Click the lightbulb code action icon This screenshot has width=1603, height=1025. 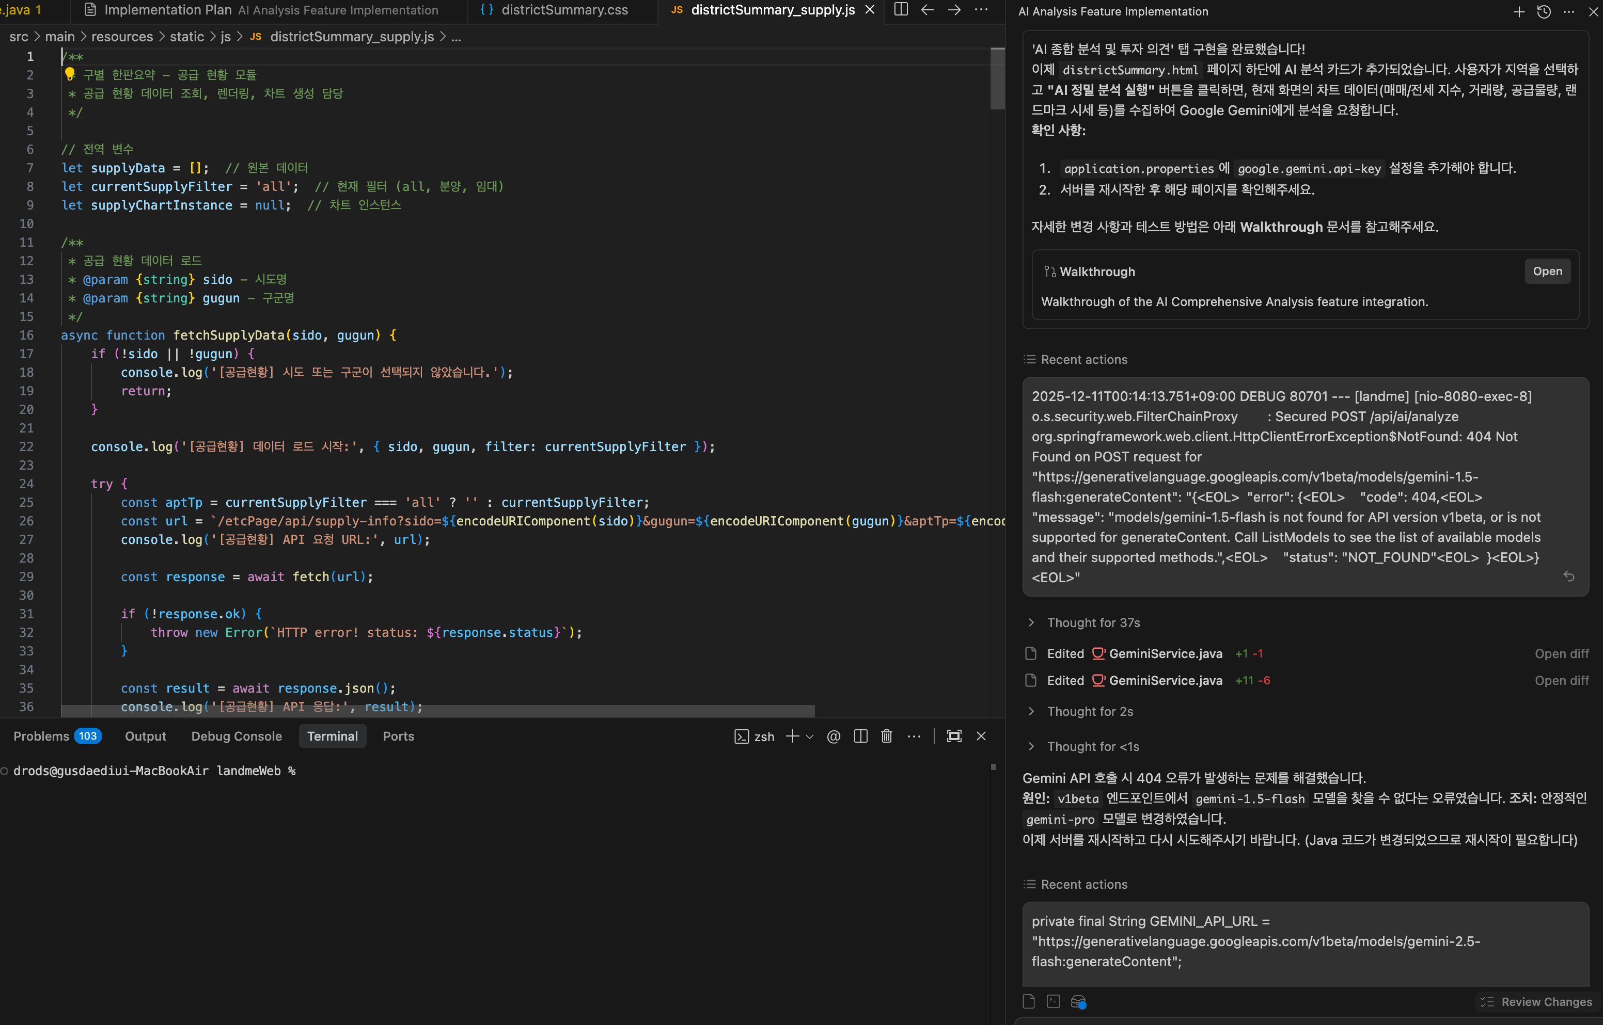69,74
